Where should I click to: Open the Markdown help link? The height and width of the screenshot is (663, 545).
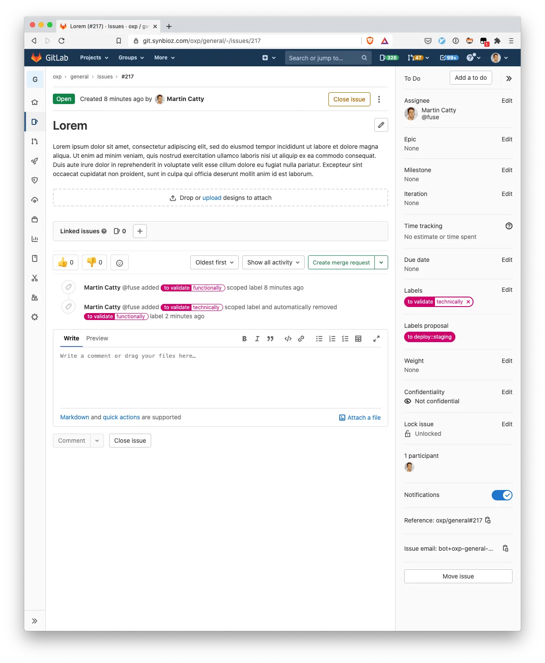75,417
